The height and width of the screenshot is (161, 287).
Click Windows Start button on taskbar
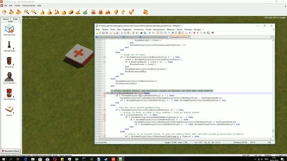[x=3, y=159]
